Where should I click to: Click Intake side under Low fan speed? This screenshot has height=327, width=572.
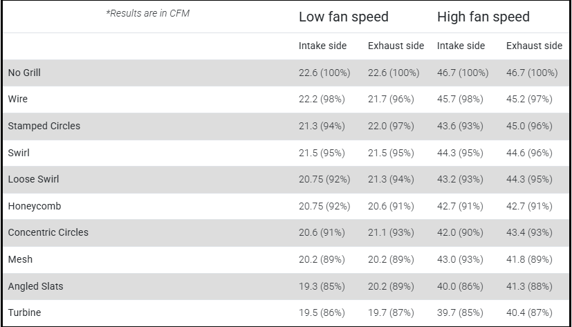tap(322, 46)
